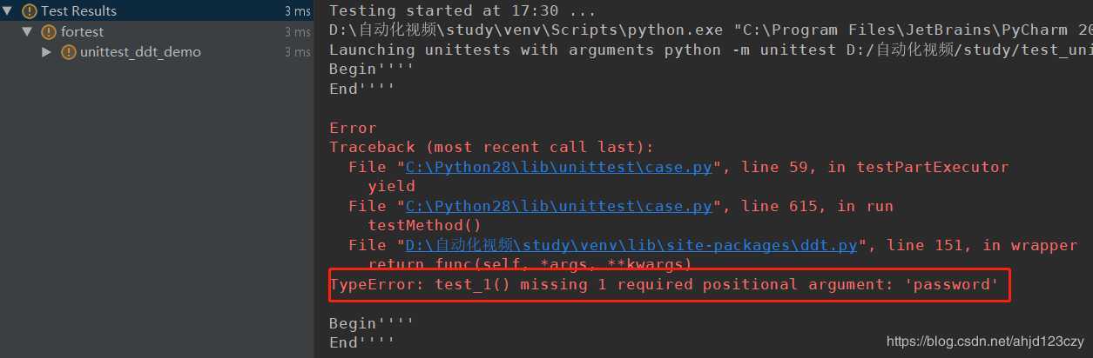The image size is (1093, 358).
Task: Click the red Error label in console
Action: [353, 128]
